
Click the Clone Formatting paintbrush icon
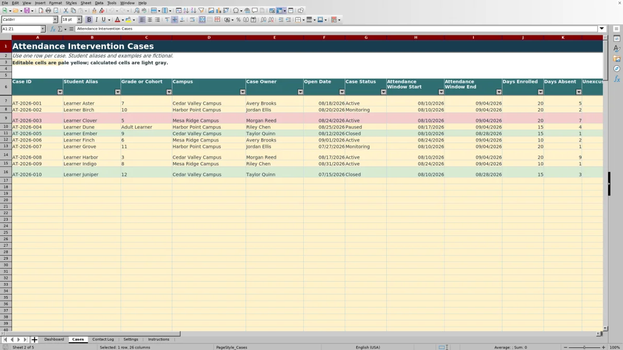coord(94,10)
